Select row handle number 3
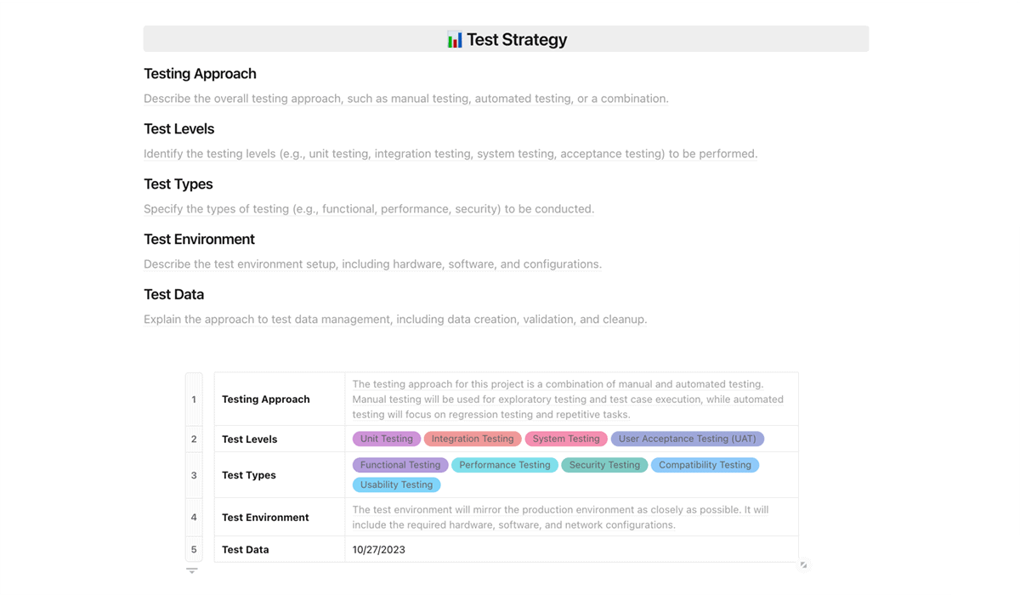The width and height of the screenshot is (1020, 595). 194,475
